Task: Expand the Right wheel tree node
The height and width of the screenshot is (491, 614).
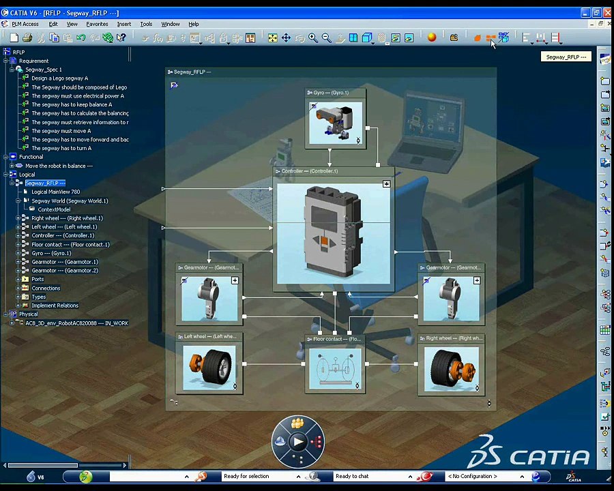Action: [x=18, y=218]
